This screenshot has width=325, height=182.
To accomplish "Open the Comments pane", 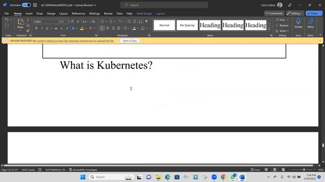I will (x=274, y=13).
